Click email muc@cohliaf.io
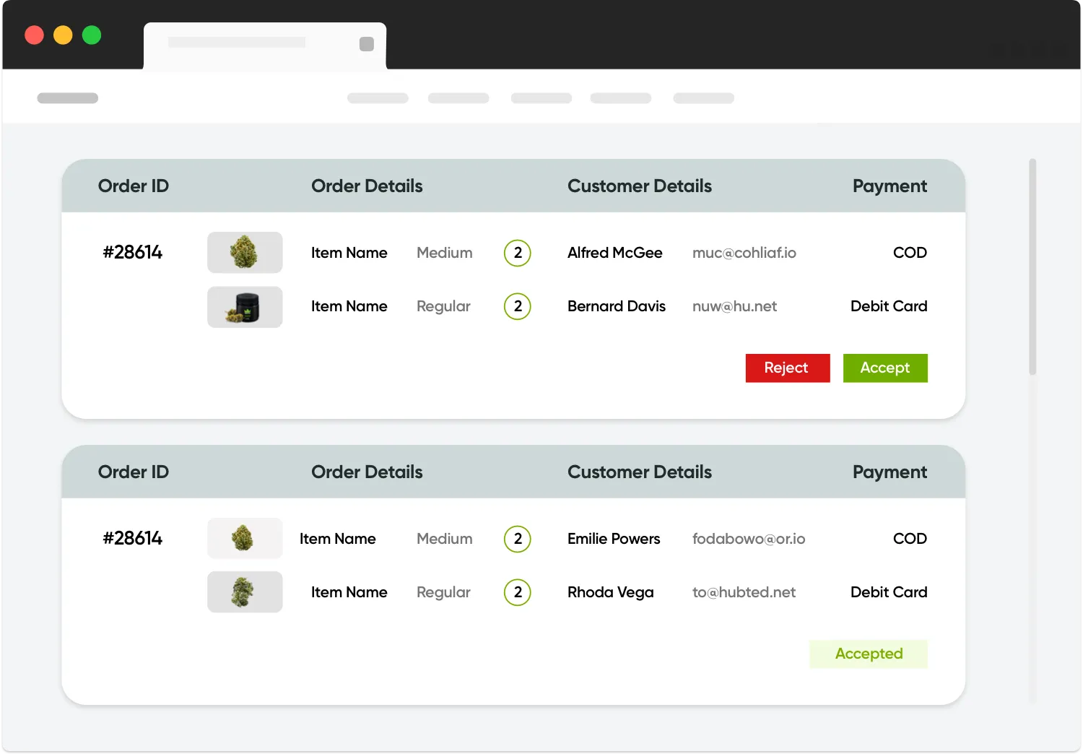This screenshot has height=754, width=1083. [744, 253]
